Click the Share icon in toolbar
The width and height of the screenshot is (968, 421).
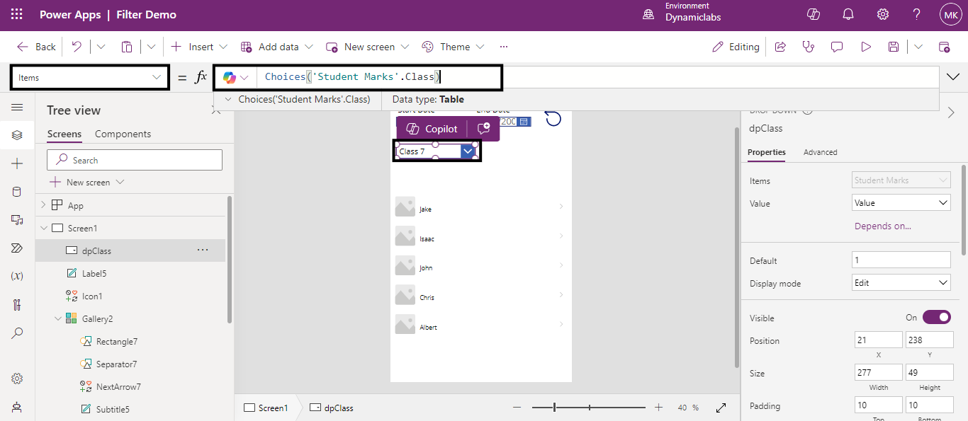pyautogui.click(x=780, y=47)
